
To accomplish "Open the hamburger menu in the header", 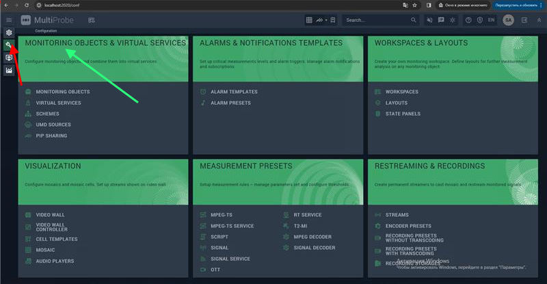I will coord(9,21).
